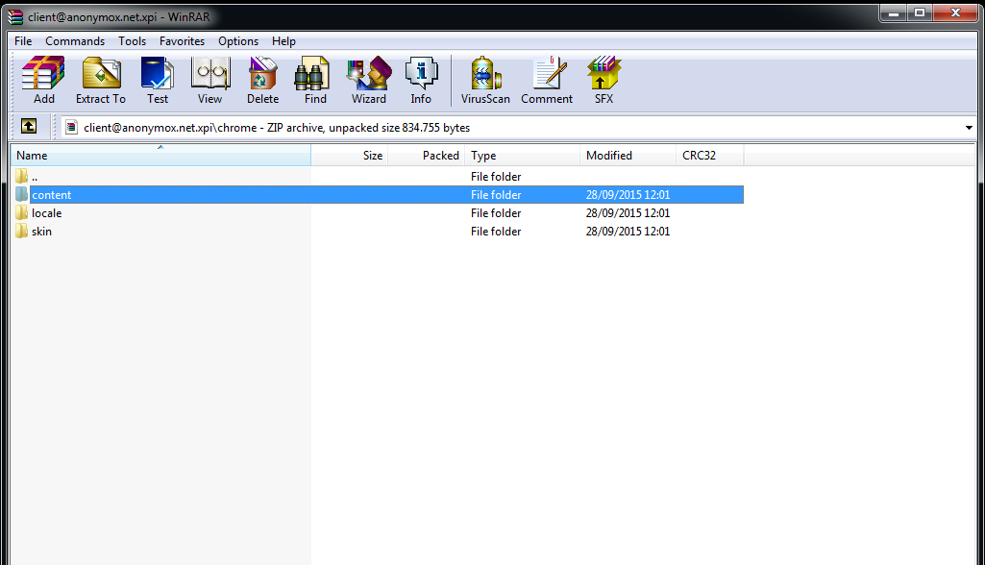Select the 'locale' folder name
The width and height of the screenshot is (985, 565).
click(x=46, y=213)
